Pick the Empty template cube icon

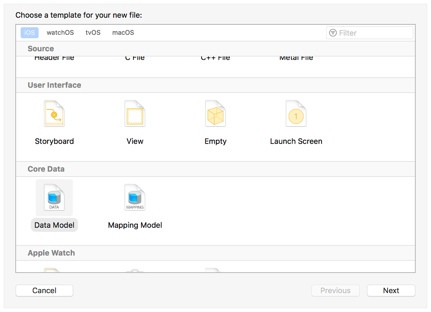coord(215,114)
